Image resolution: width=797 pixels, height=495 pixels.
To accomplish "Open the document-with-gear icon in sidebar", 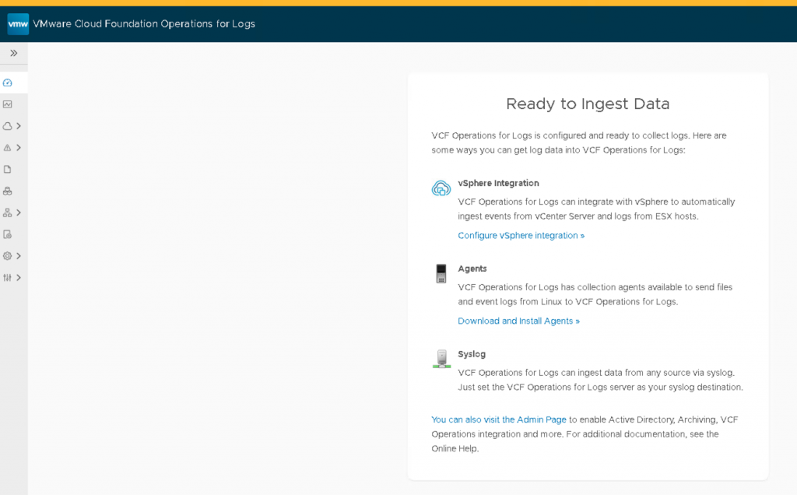I will point(8,234).
